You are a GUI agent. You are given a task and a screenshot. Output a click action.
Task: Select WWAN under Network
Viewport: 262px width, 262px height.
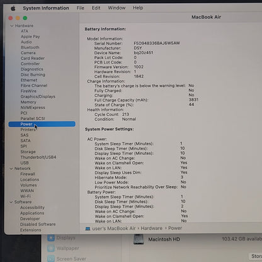click(27, 191)
